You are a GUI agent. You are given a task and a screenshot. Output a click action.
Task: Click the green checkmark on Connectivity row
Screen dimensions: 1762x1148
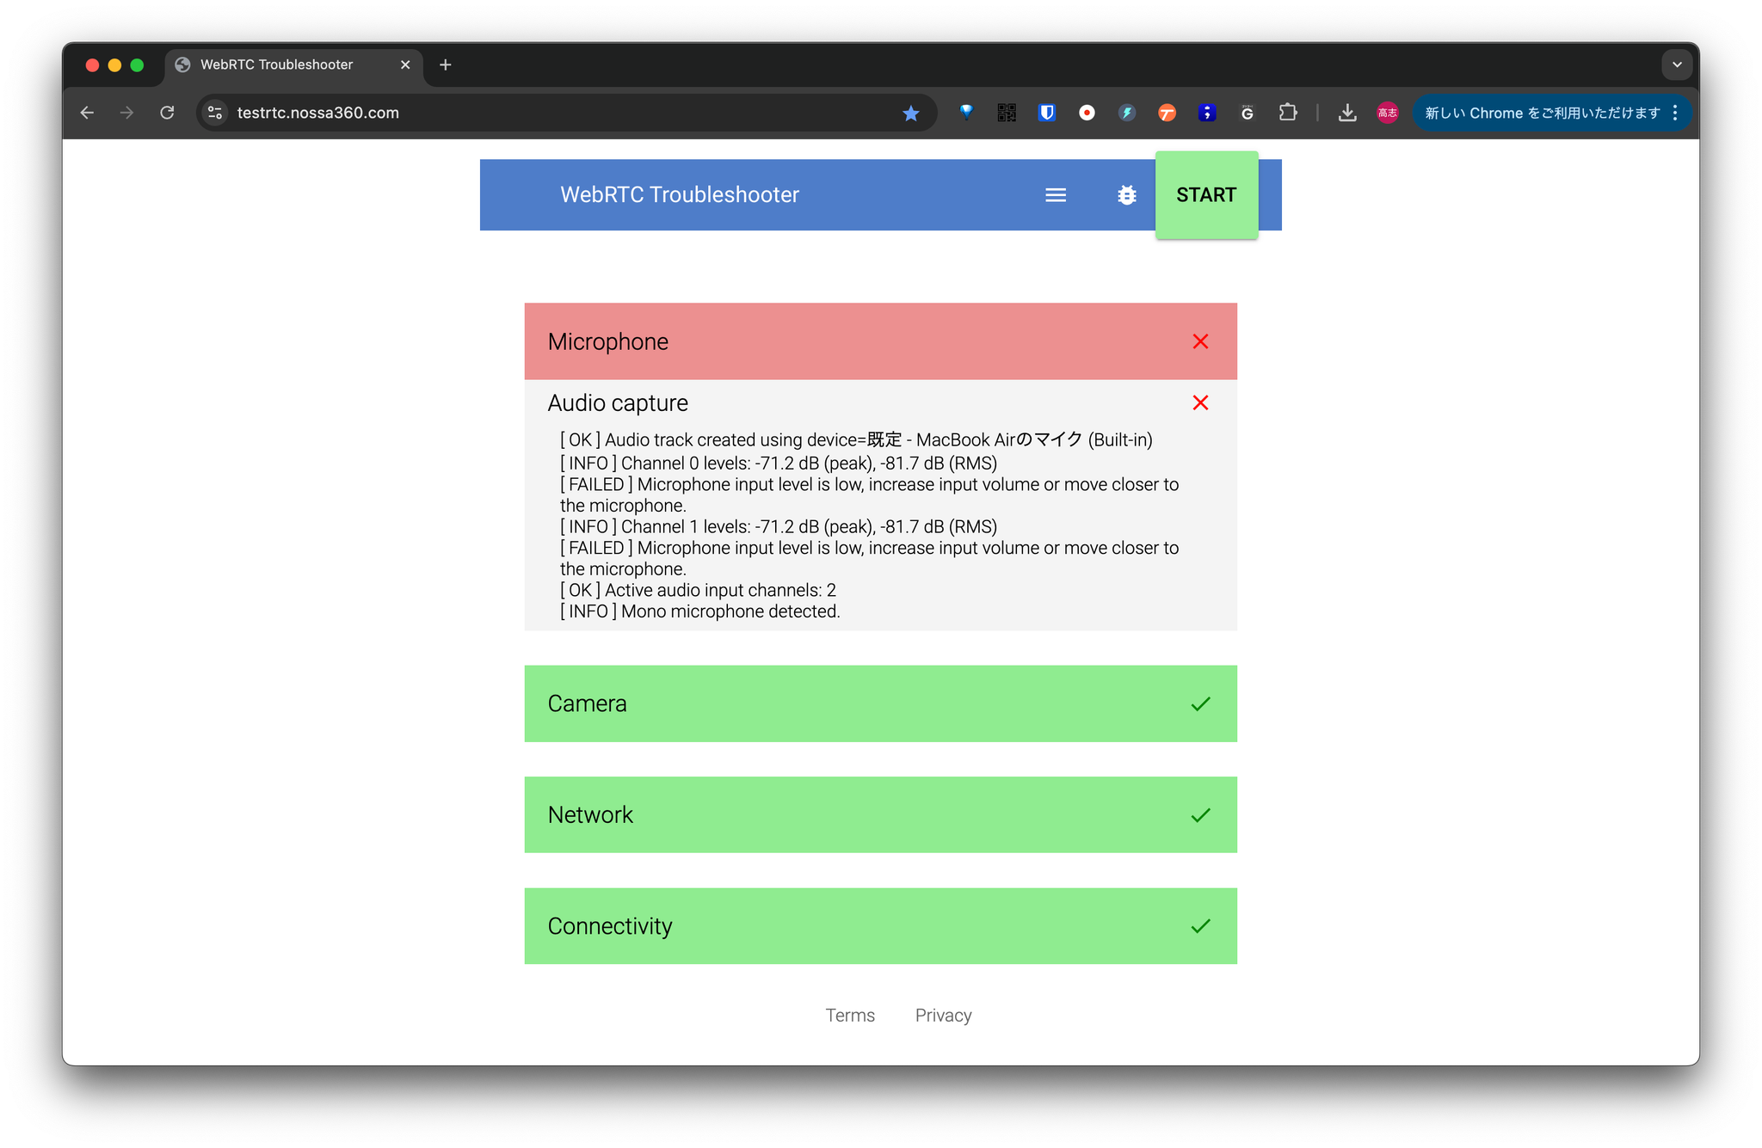pos(1200,926)
